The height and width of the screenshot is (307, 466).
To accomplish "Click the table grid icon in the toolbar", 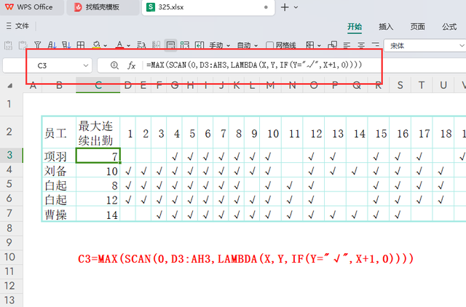I will tap(81, 45).
